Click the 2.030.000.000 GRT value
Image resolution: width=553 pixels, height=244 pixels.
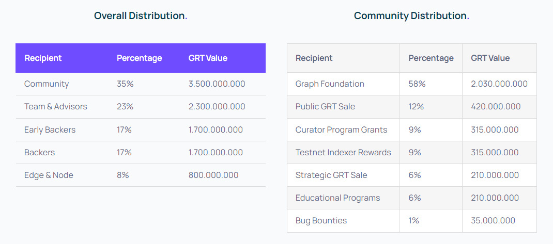pyautogui.click(x=499, y=84)
